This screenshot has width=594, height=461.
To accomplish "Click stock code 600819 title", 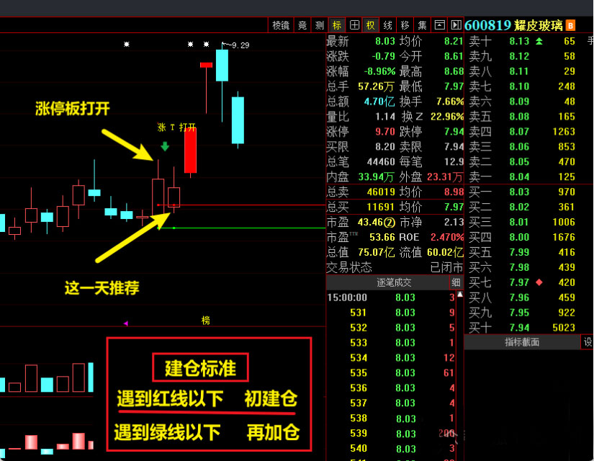I will point(487,25).
